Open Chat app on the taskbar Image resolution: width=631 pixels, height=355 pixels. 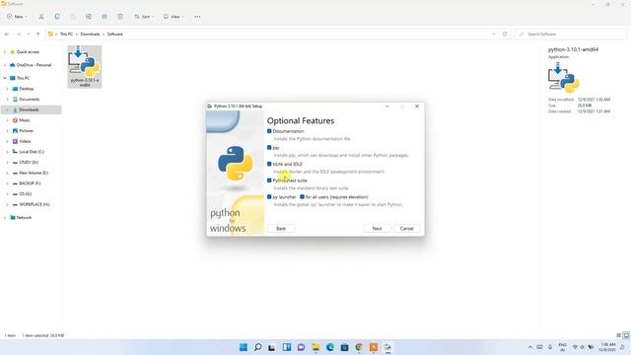(x=301, y=347)
